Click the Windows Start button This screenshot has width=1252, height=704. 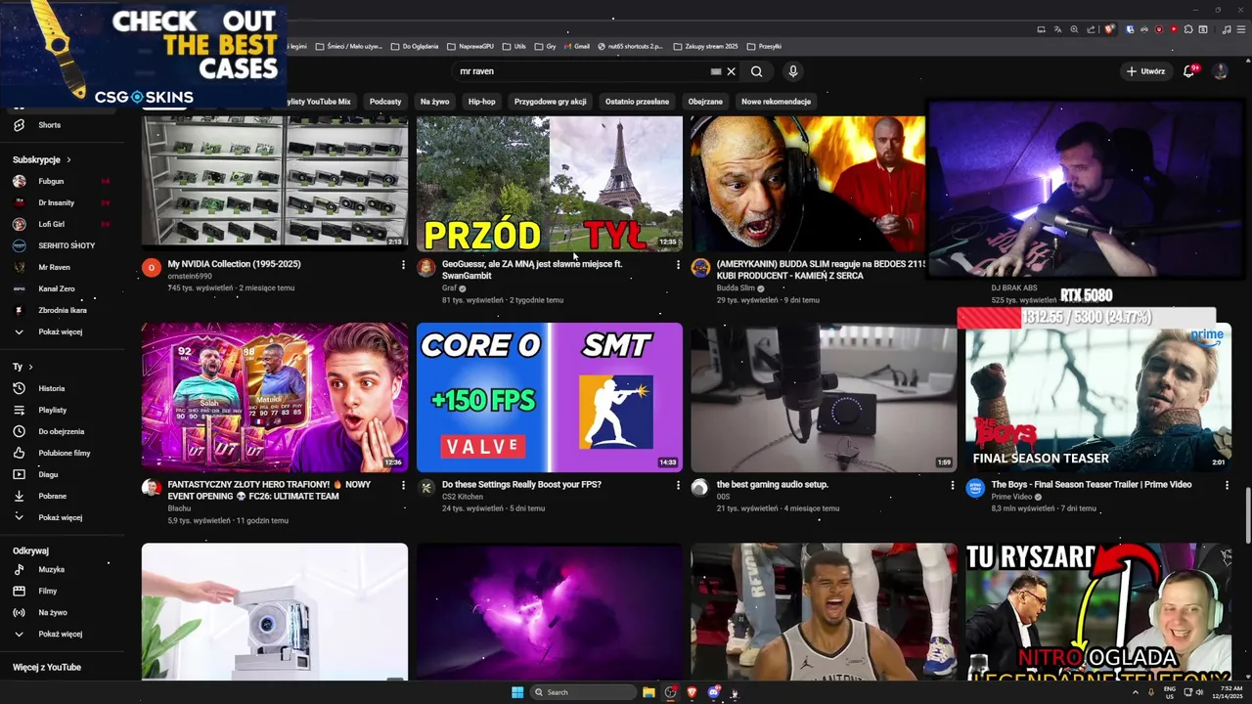(x=517, y=692)
